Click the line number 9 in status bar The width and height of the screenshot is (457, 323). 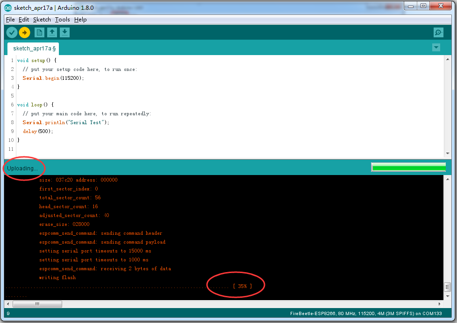pos(8,313)
